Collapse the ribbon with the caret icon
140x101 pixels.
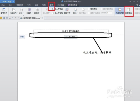tap(130, 1)
